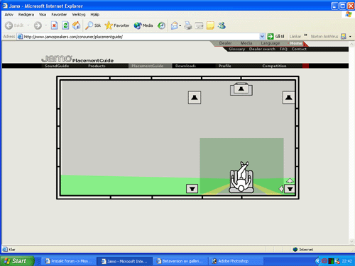Open the Verktyg menu
The width and height of the screenshot is (355, 266).
79,15
